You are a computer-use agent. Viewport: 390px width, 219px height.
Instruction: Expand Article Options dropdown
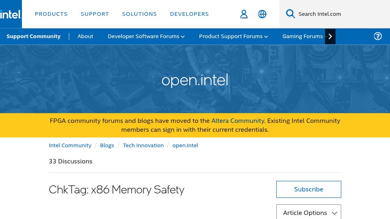(309, 212)
